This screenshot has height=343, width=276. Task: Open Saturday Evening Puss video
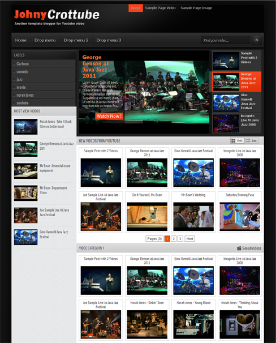click(x=240, y=212)
